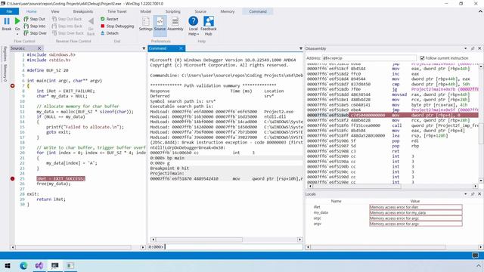484x272 pixels.
Task: Click the my_data value in Locals
Action: point(415,213)
